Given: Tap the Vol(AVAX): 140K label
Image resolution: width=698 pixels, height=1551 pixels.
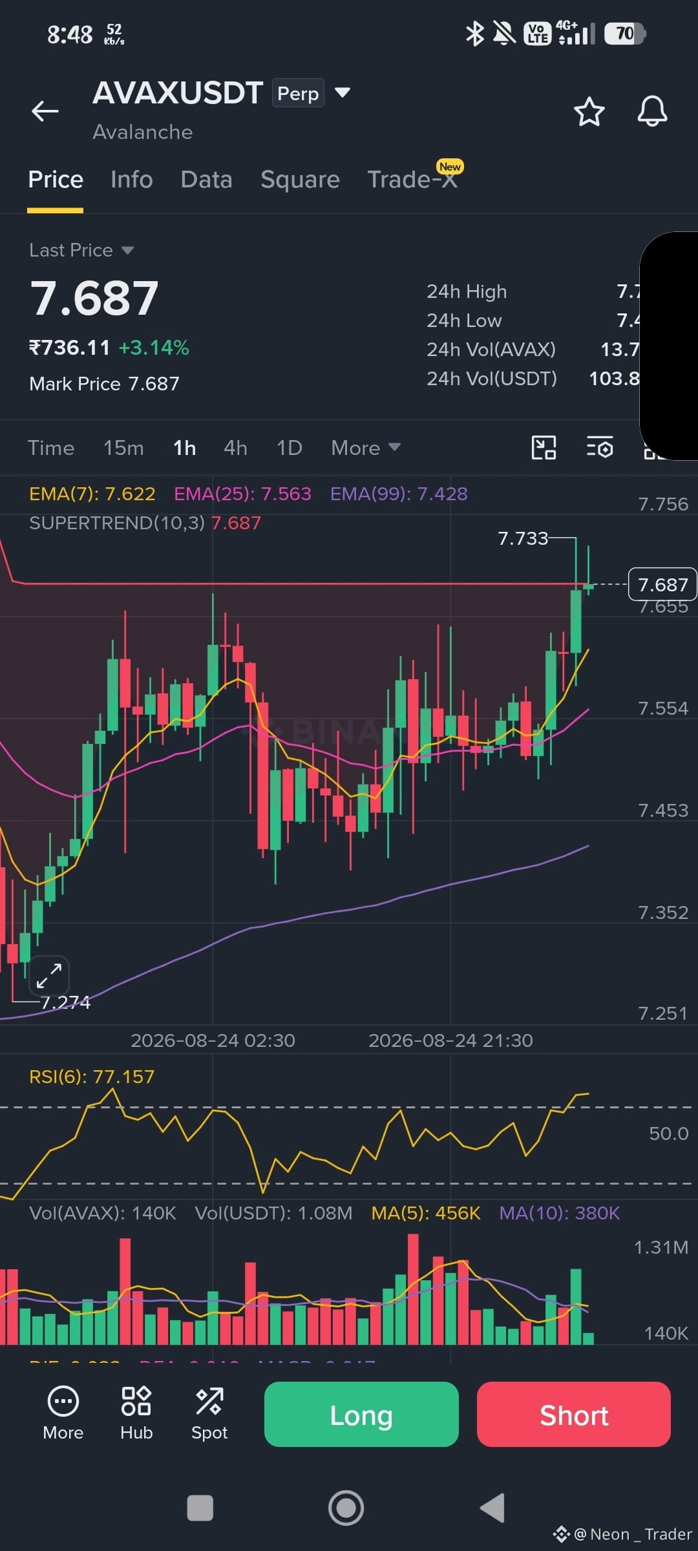Looking at the screenshot, I should click(103, 1213).
